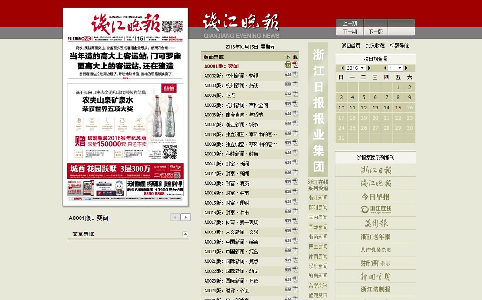Viewport: 482px width, 300px height.
Task: Download PDF for A0021版 国际新闻·焦点
Action: coord(295,260)
